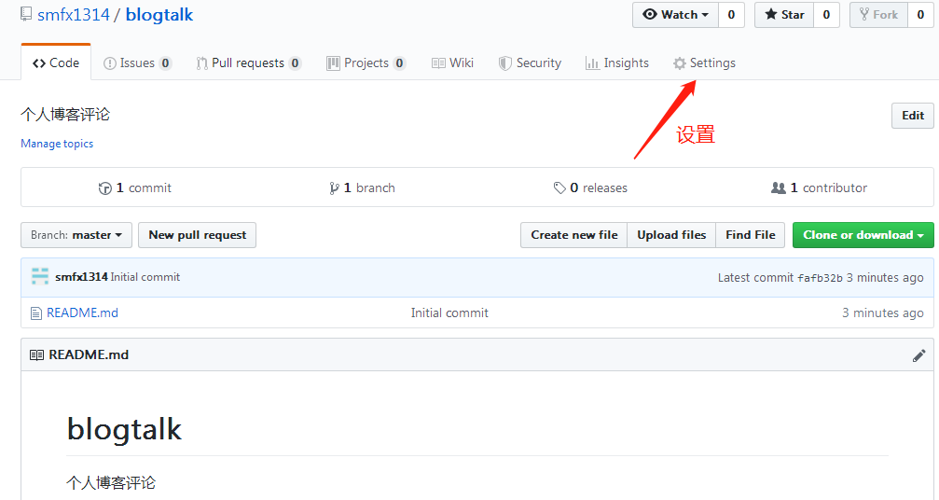This screenshot has width=939, height=500.
Task: Open the blogtalk repository link
Action: tap(159, 15)
